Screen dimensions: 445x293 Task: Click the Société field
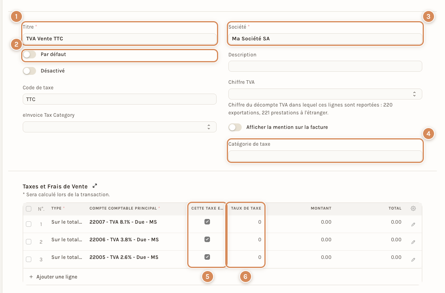(x=325, y=39)
